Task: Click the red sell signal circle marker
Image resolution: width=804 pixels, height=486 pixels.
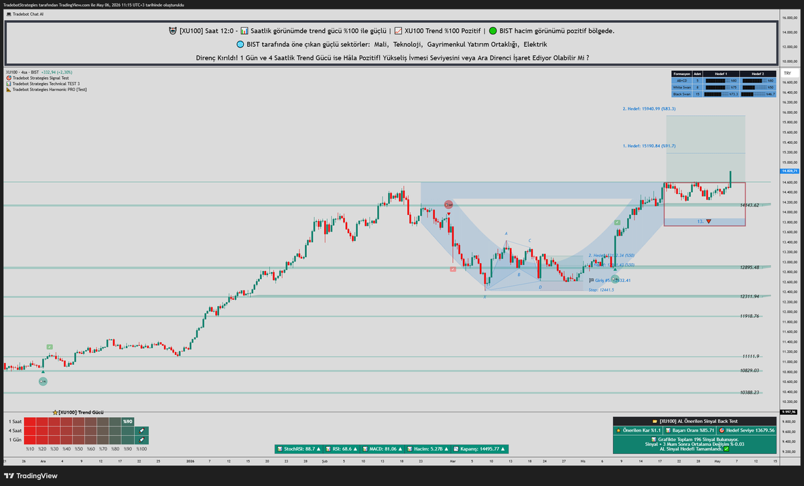Action: 448,204
